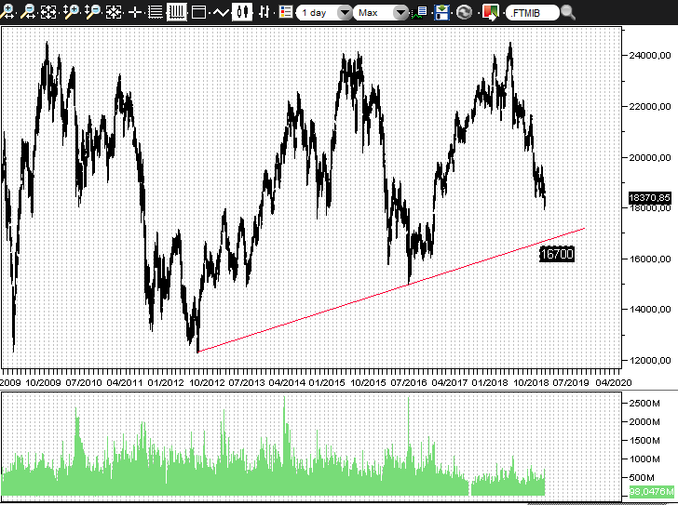This screenshot has width=678, height=505.
Task: Click the 24000,00 price axis label
Action: 650,55
